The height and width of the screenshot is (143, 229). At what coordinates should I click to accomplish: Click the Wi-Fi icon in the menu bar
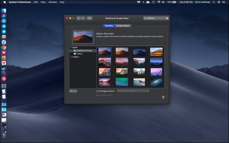point(159,2)
